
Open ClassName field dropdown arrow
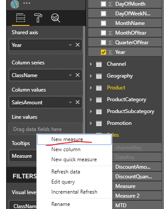pyautogui.click(x=70, y=75)
